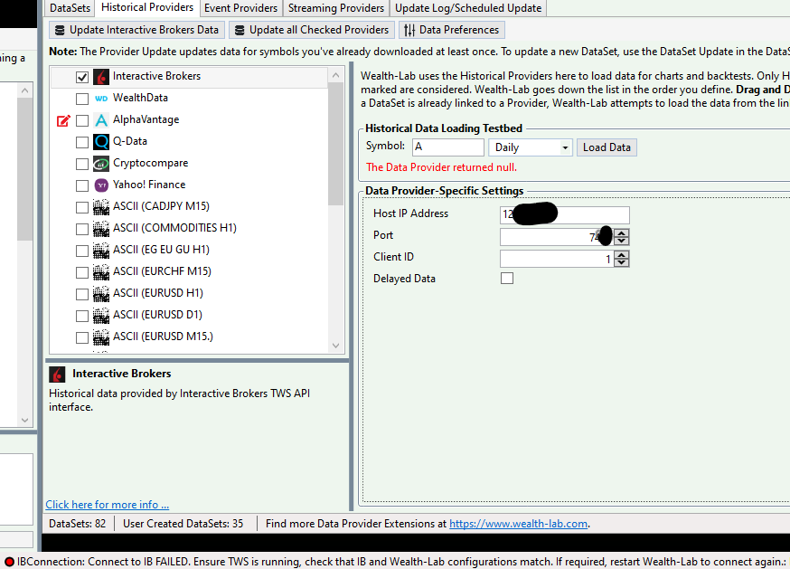
Task: Decrease the Client ID with down arrow
Action: tap(622, 262)
